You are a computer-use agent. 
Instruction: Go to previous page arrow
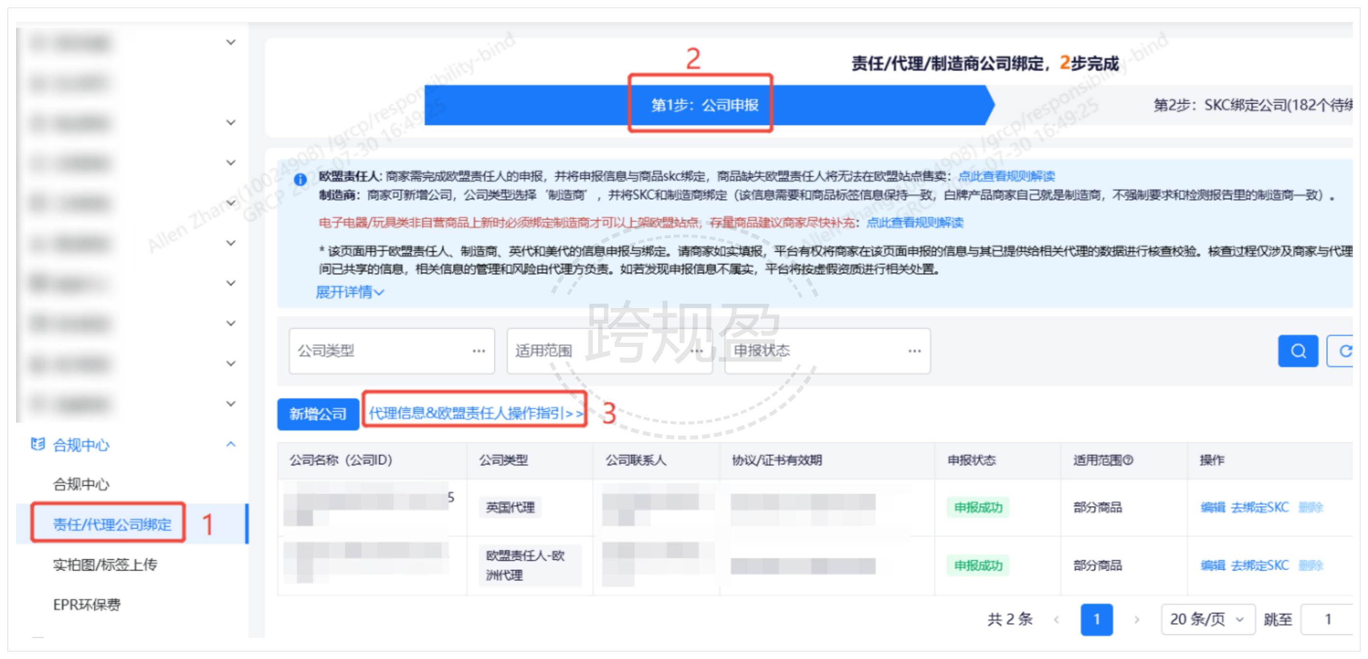coord(1056,619)
